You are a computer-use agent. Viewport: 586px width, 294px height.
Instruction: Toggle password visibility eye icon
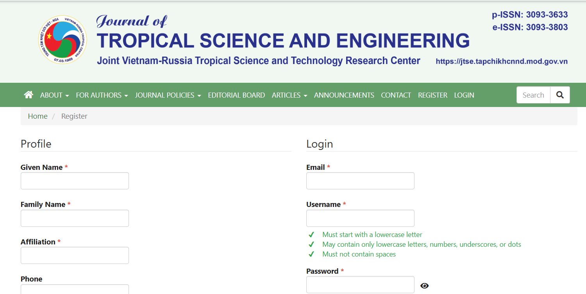coord(425,286)
